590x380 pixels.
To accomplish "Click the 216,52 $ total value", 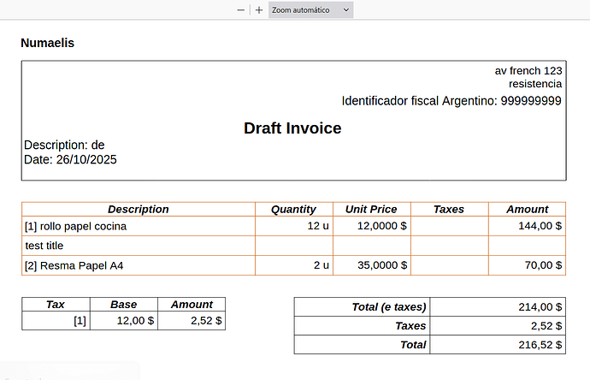I will [x=540, y=345].
